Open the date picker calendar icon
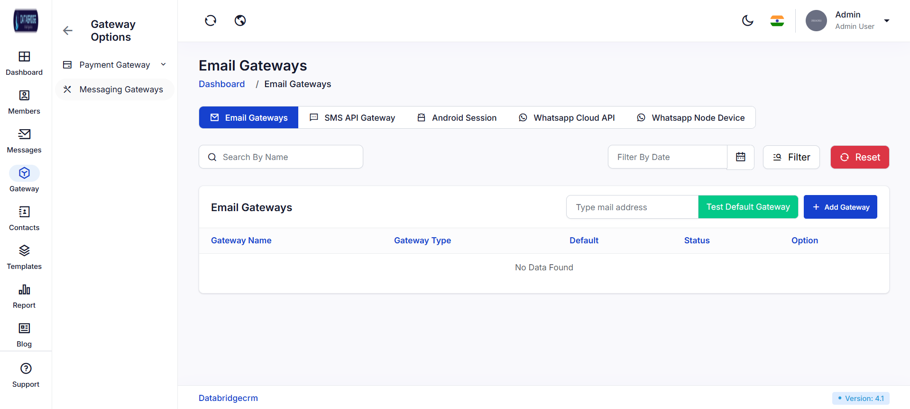This screenshot has width=910, height=409. pos(741,157)
